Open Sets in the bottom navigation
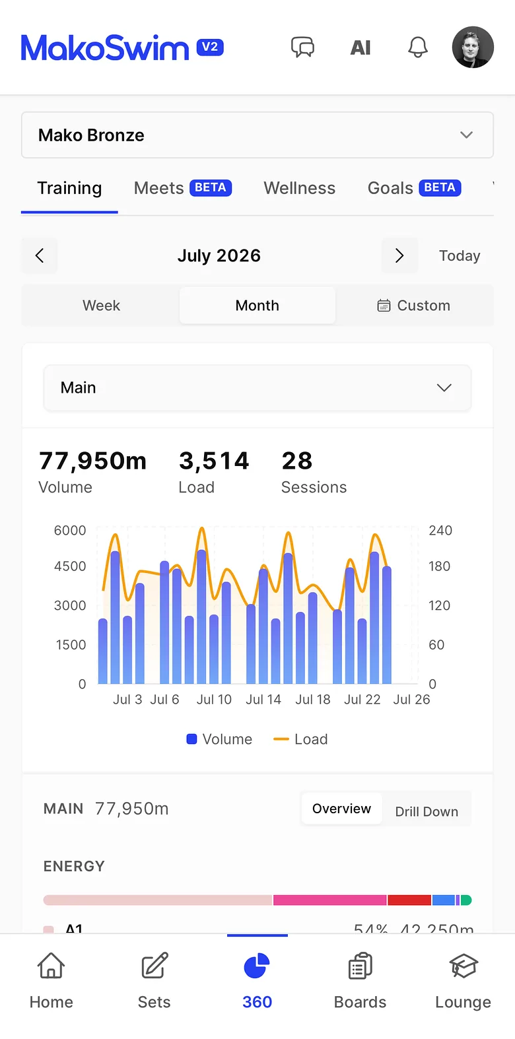 click(154, 981)
